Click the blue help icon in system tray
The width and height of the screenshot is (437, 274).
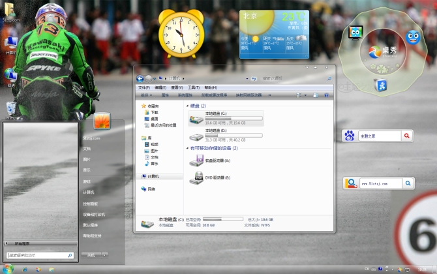[x=380, y=269]
